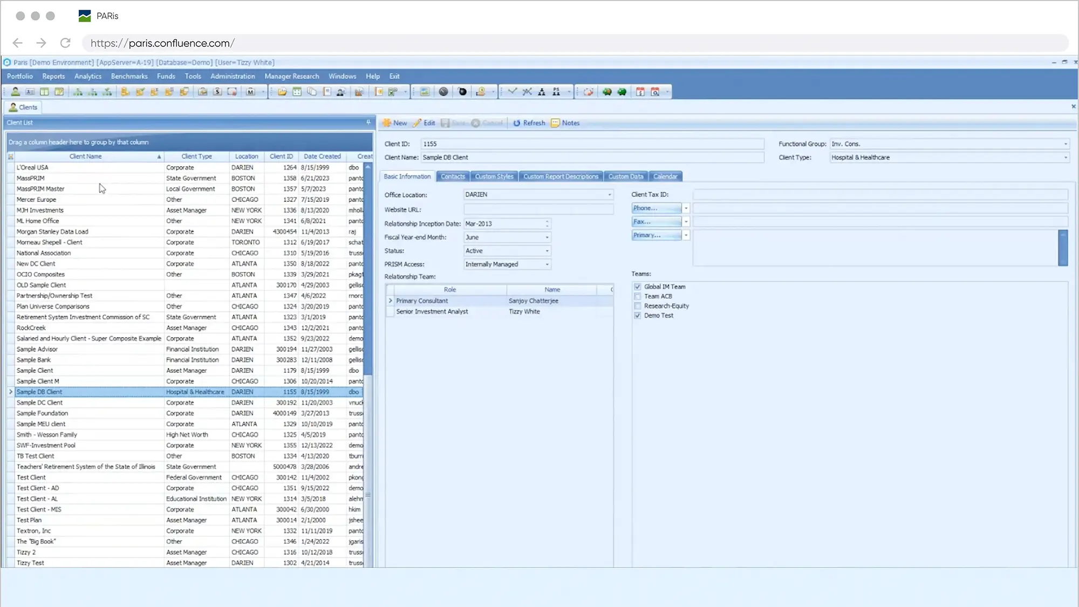
Task: Open the Office Location dropdown
Action: coord(610,195)
